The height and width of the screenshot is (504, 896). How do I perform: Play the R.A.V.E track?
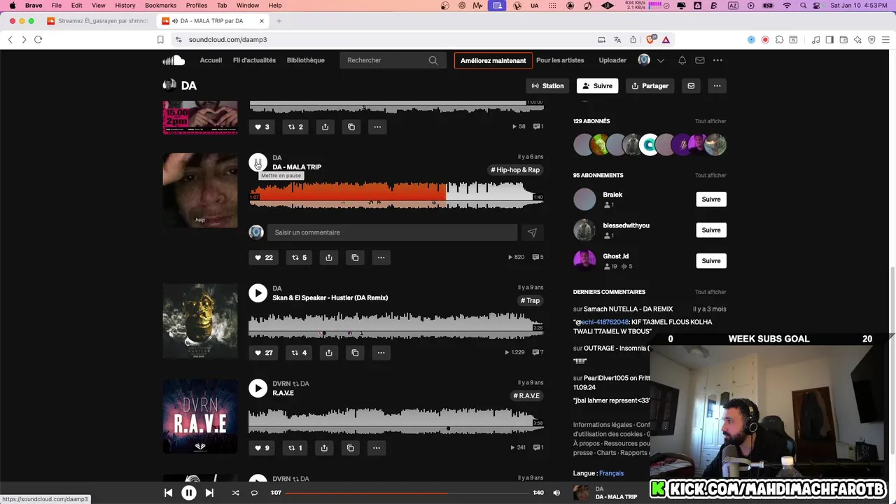pos(258,388)
